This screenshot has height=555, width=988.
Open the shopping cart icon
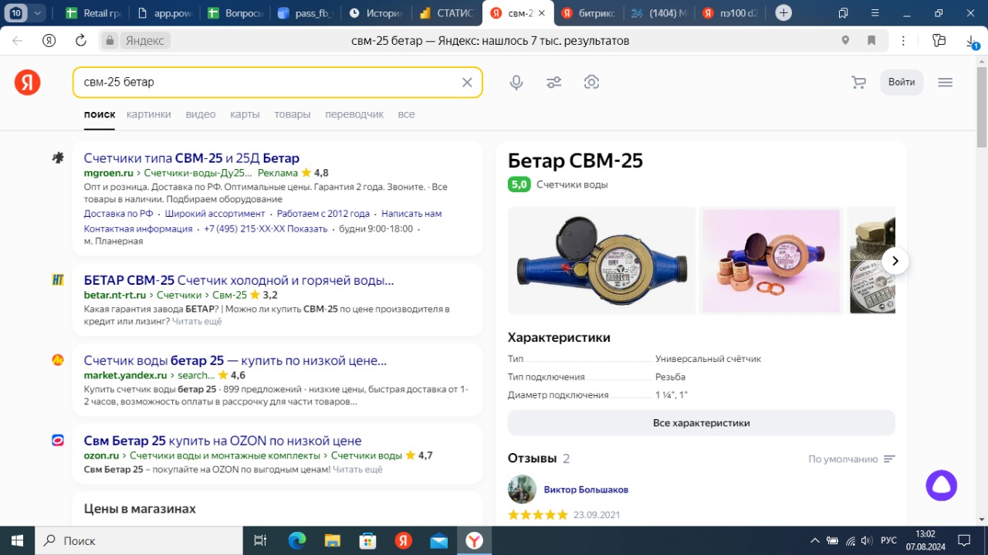(858, 83)
